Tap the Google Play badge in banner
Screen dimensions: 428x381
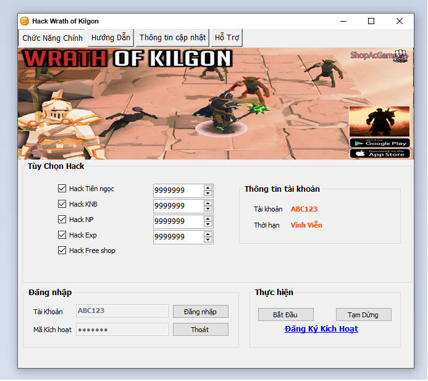tap(380, 143)
